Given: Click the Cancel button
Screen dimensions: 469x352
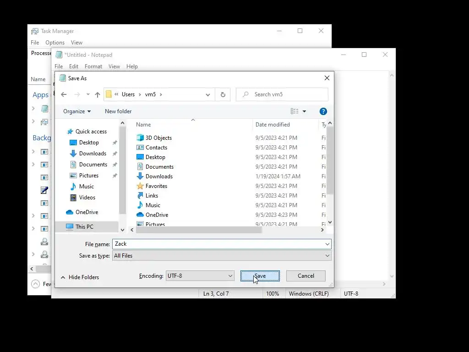Looking at the screenshot, I should (x=305, y=276).
